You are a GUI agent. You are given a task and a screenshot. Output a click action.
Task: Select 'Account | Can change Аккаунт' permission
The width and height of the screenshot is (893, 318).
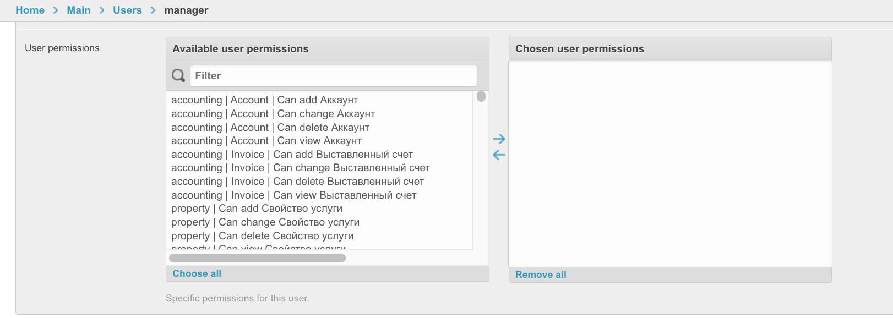pyautogui.click(x=273, y=114)
